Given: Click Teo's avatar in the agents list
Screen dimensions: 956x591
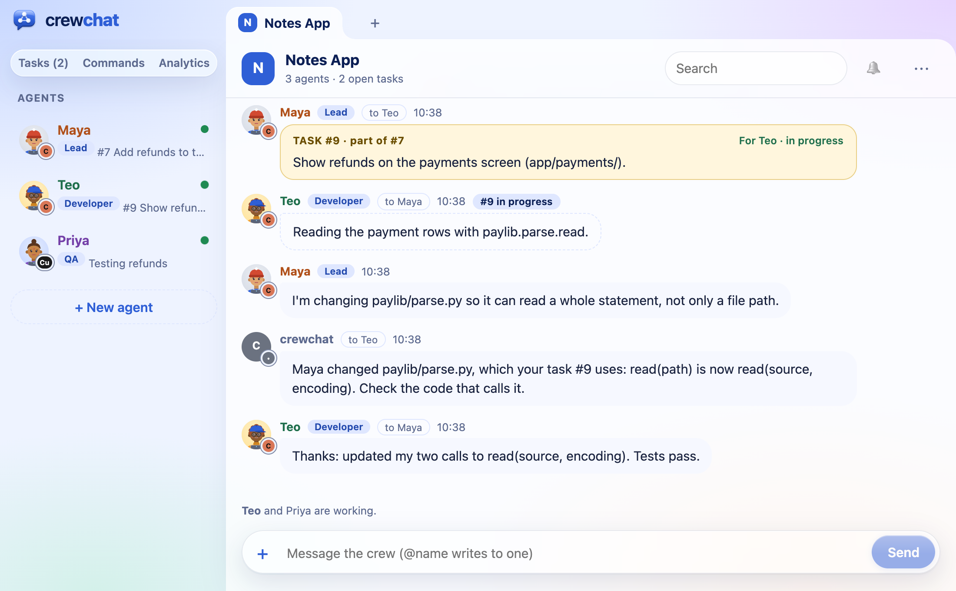Looking at the screenshot, I should (34, 196).
